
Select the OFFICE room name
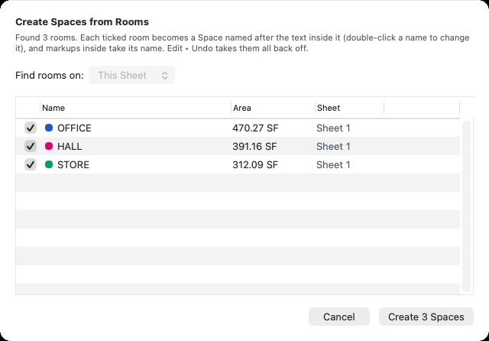(x=74, y=128)
